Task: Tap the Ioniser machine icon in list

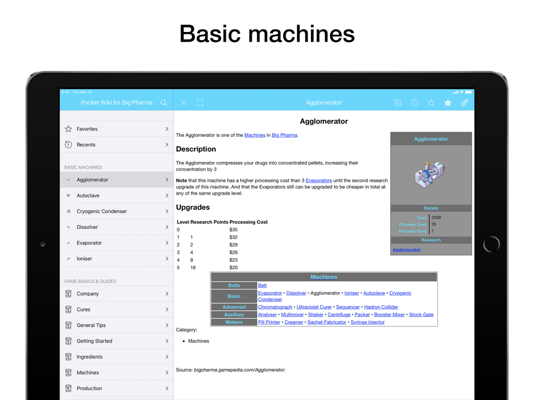Action: click(x=68, y=259)
